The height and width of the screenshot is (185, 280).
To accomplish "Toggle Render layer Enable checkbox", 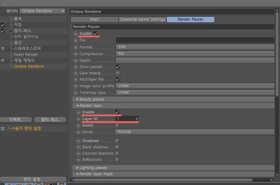I will point(117,112).
